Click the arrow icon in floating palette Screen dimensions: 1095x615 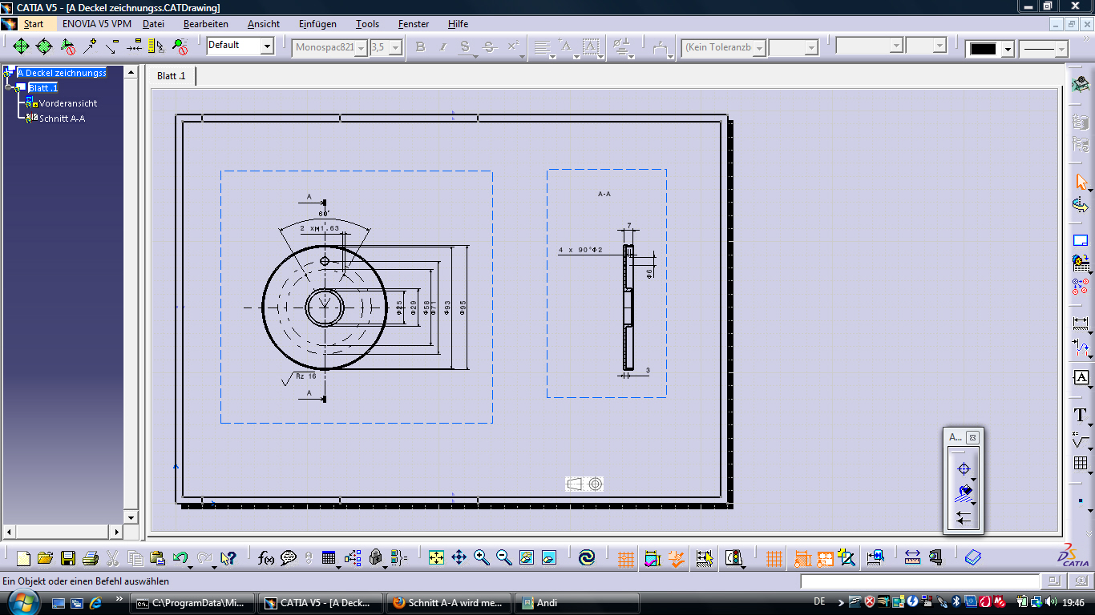point(964,518)
